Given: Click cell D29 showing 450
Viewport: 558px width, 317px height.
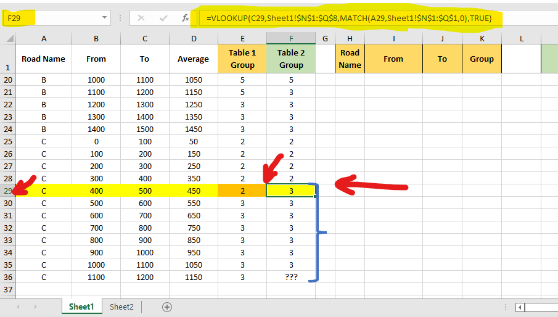Looking at the screenshot, I should pos(194,191).
